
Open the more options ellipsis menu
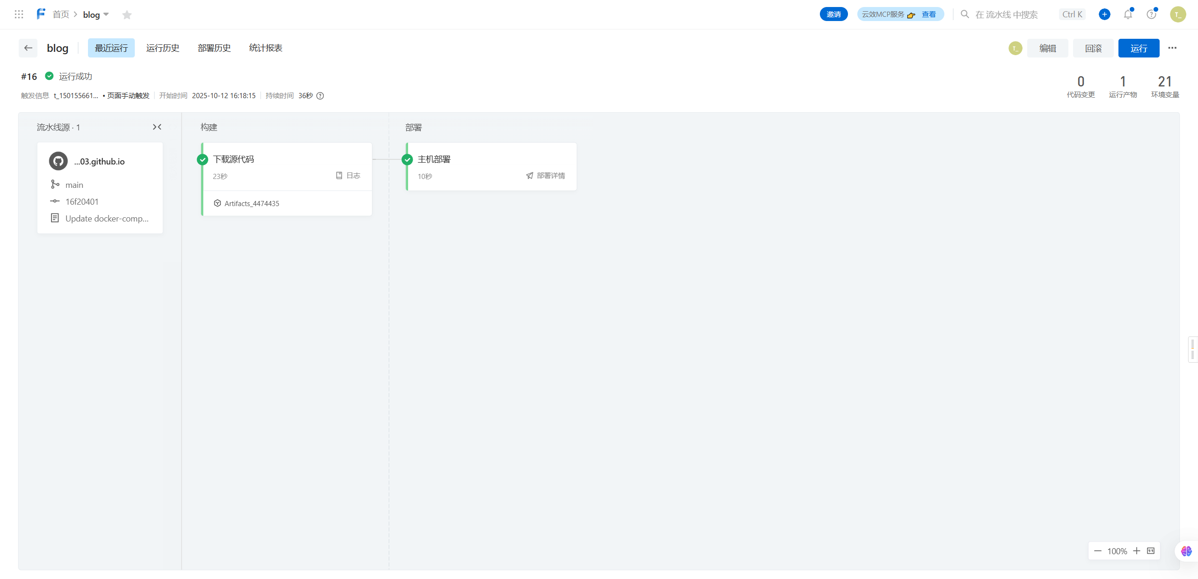[x=1172, y=48]
